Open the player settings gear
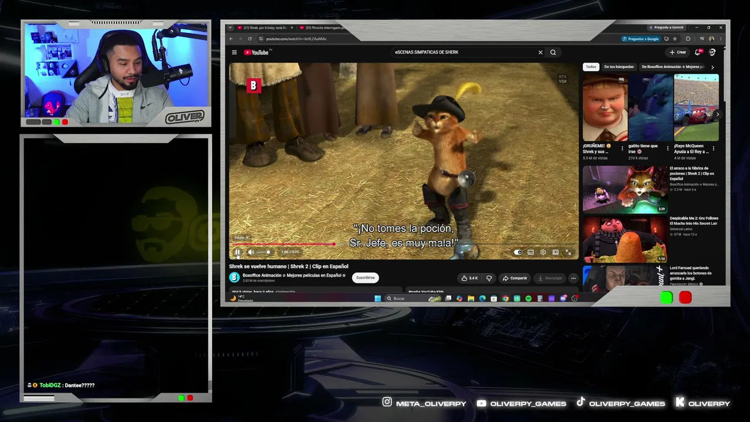 [543, 252]
